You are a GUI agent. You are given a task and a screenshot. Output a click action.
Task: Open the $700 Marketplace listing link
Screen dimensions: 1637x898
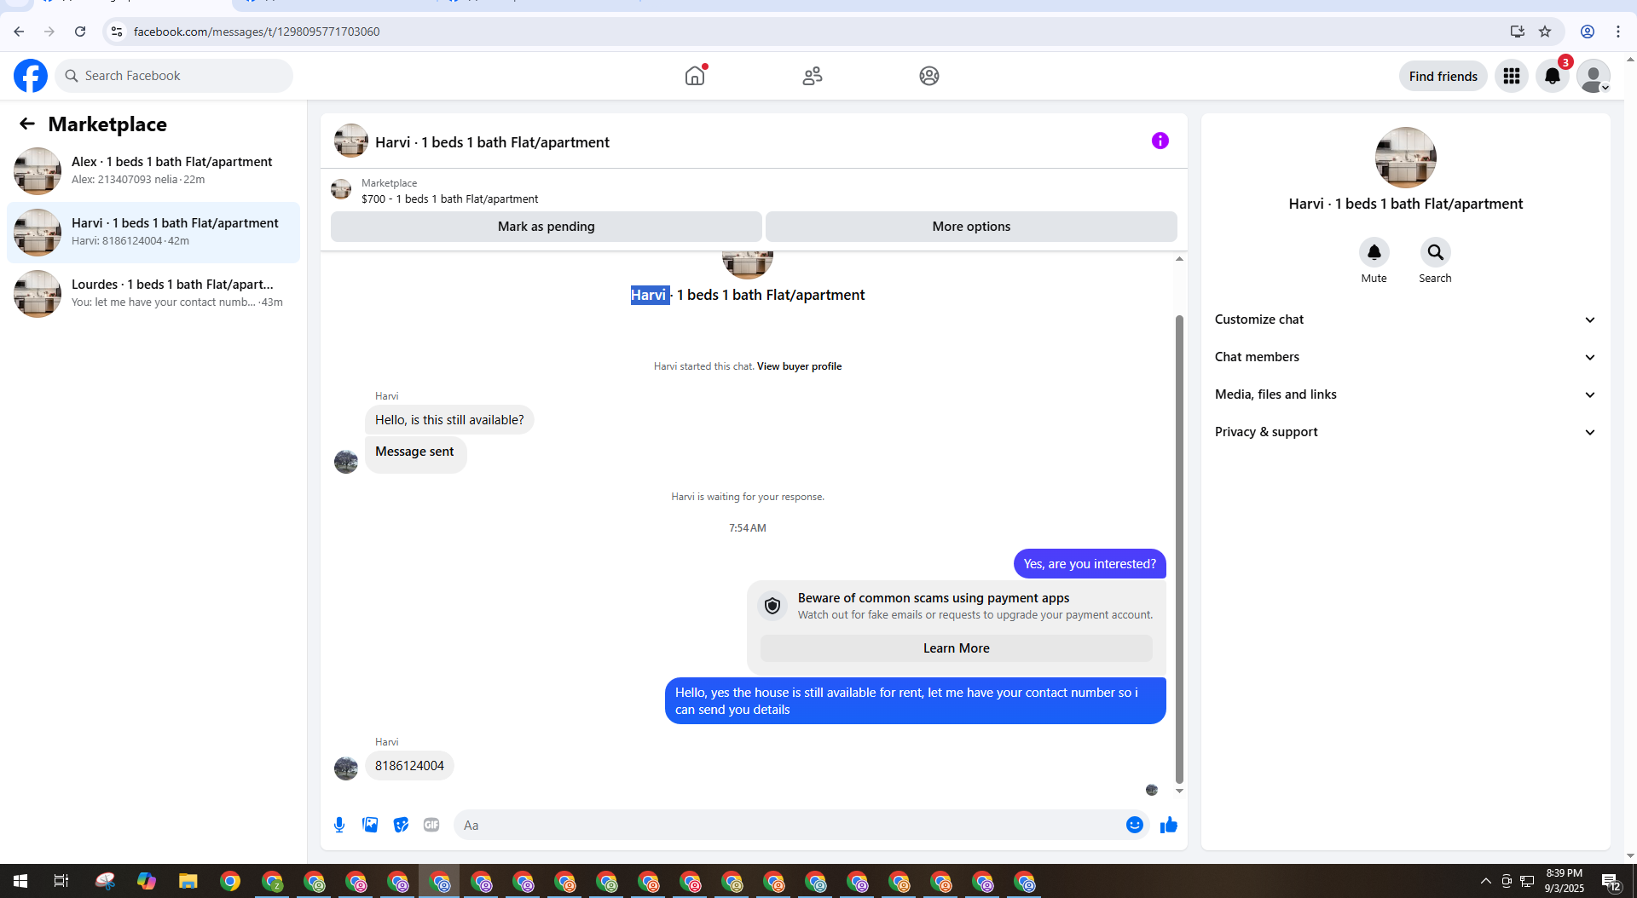tap(449, 199)
